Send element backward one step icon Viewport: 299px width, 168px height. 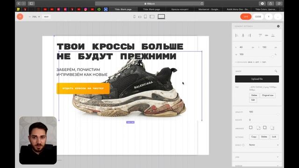tap(272, 128)
